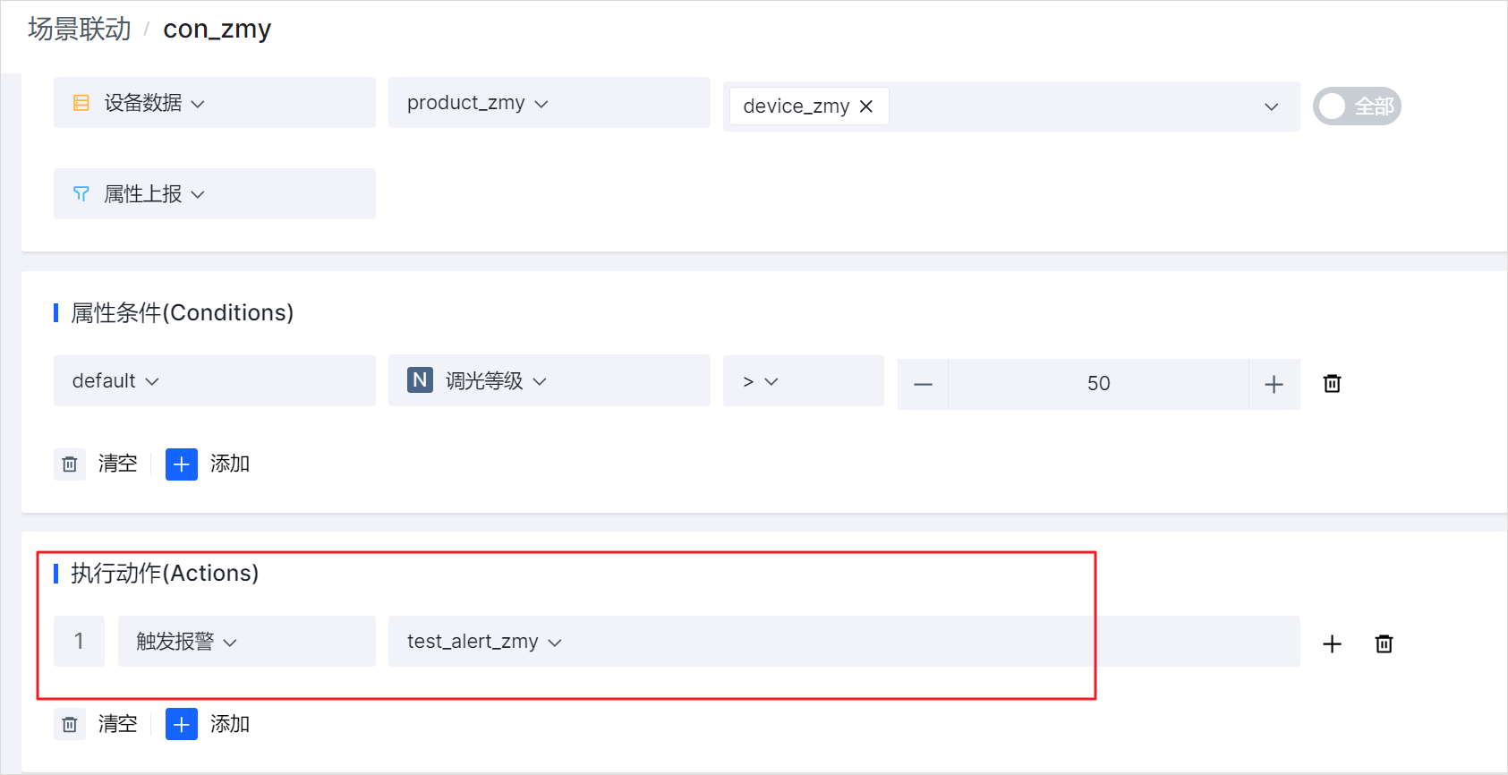Go to 场景联动 breadcrumb
This screenshot has height=775, width=1508.
(80, 29)
